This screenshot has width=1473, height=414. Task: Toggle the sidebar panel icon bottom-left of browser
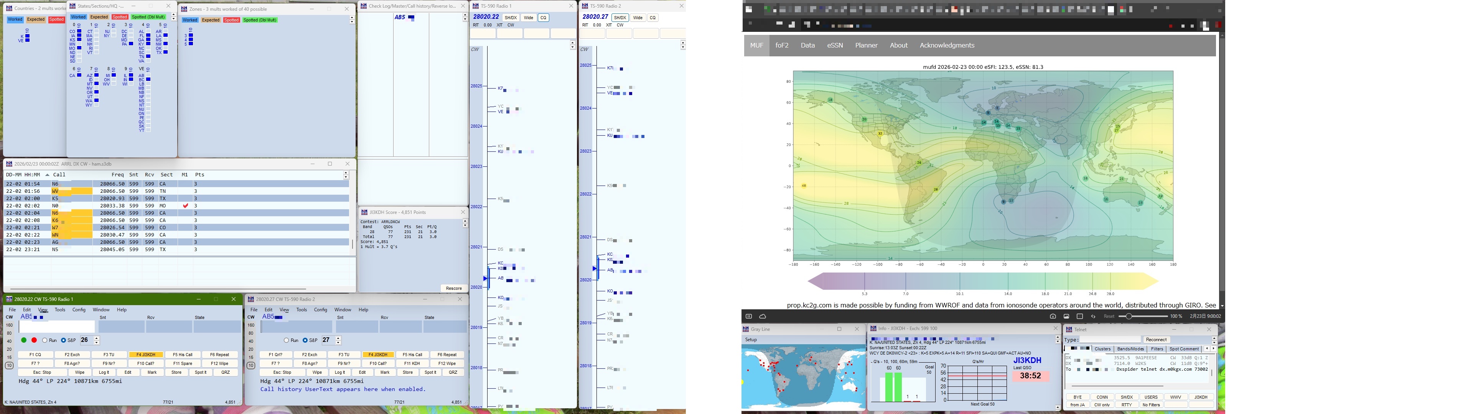tap(748, 316)
